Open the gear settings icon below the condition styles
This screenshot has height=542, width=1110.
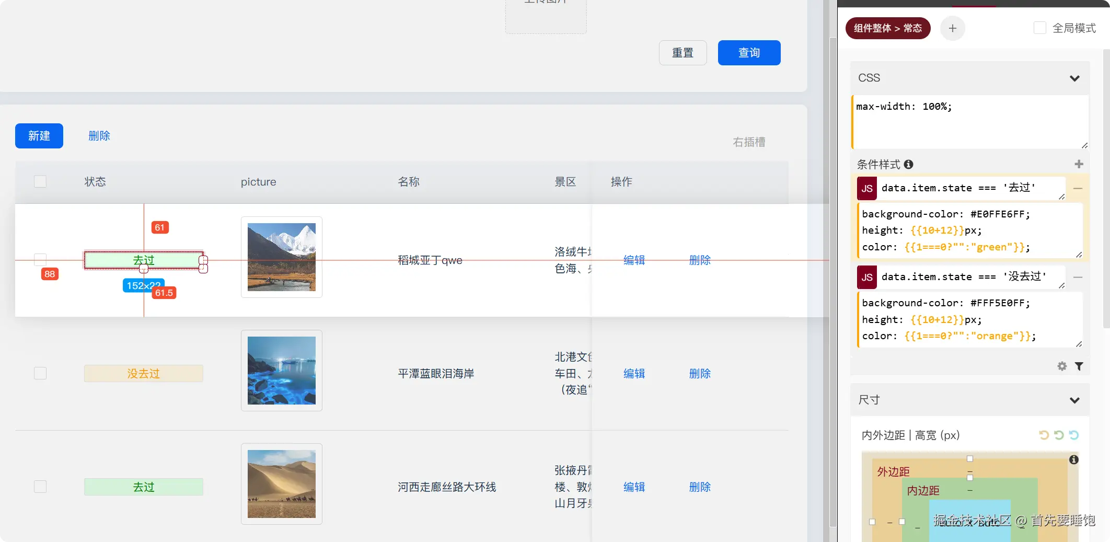tap(1062, 366)
